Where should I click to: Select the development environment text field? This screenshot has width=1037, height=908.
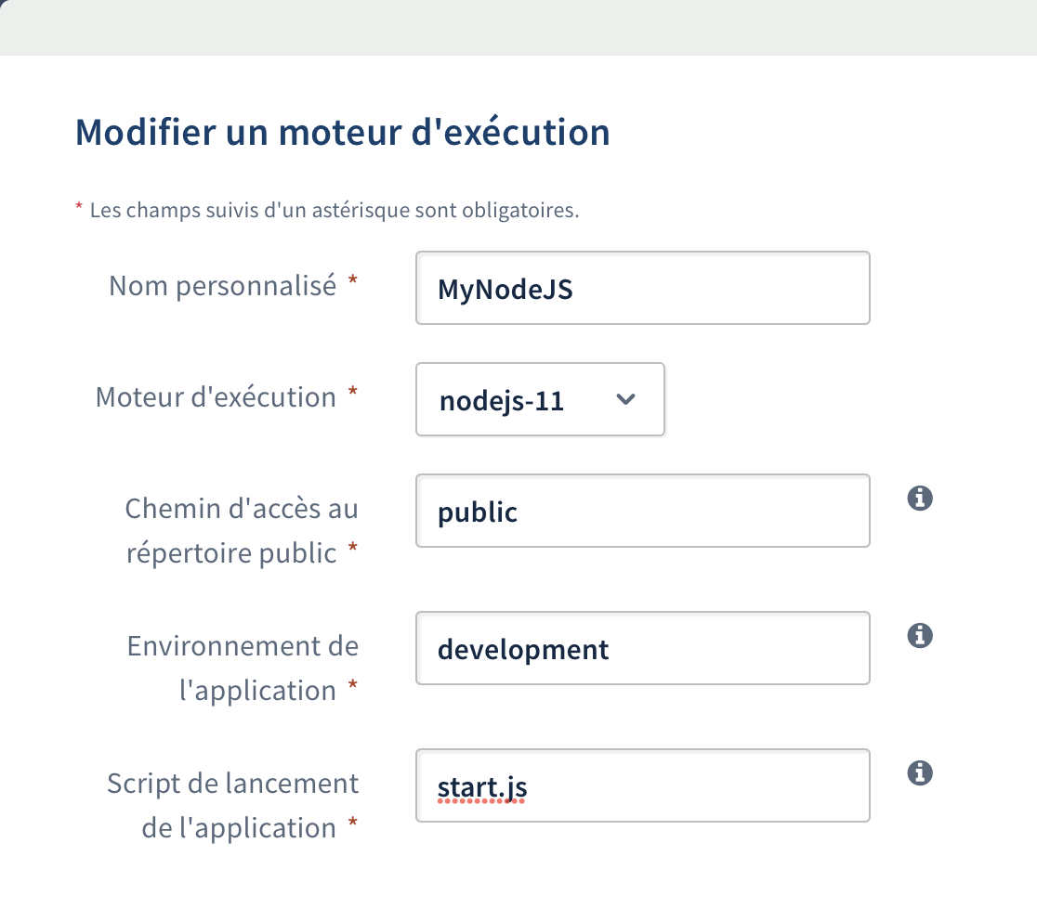[642, 649]
